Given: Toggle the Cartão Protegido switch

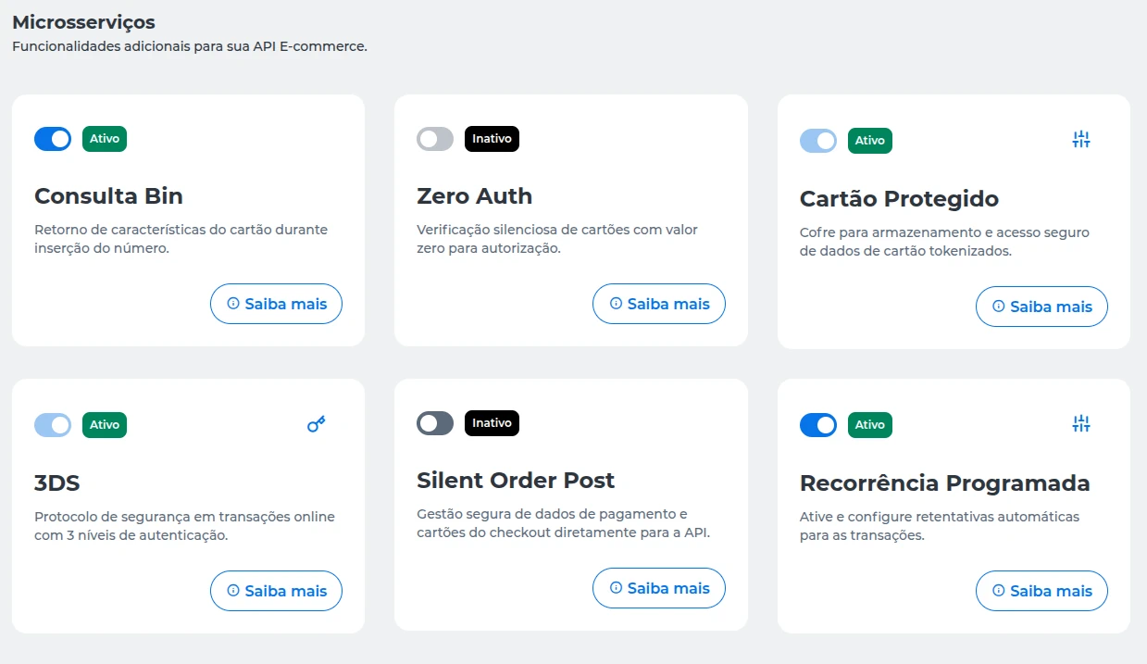Looking at the screenshot, I should [817, 140].
